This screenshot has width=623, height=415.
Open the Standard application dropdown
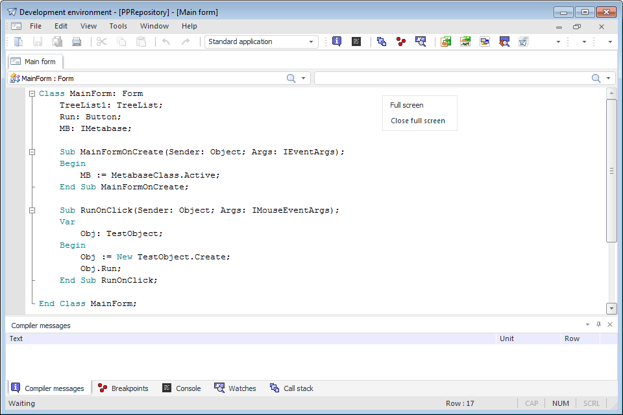click(311, 41)
